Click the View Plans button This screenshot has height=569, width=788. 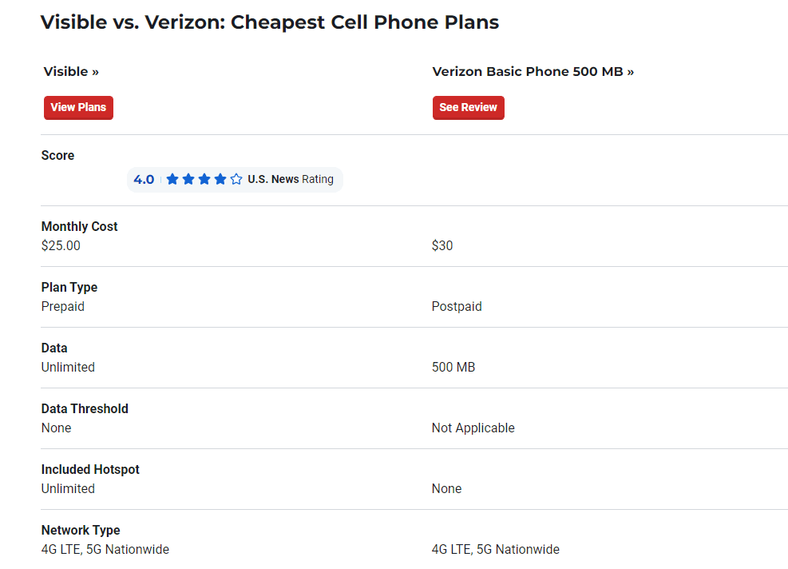[78, 107]
